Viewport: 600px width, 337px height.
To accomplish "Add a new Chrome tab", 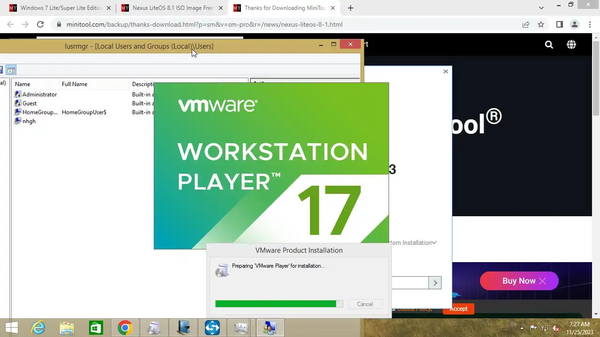I will [x=350, y=8].
